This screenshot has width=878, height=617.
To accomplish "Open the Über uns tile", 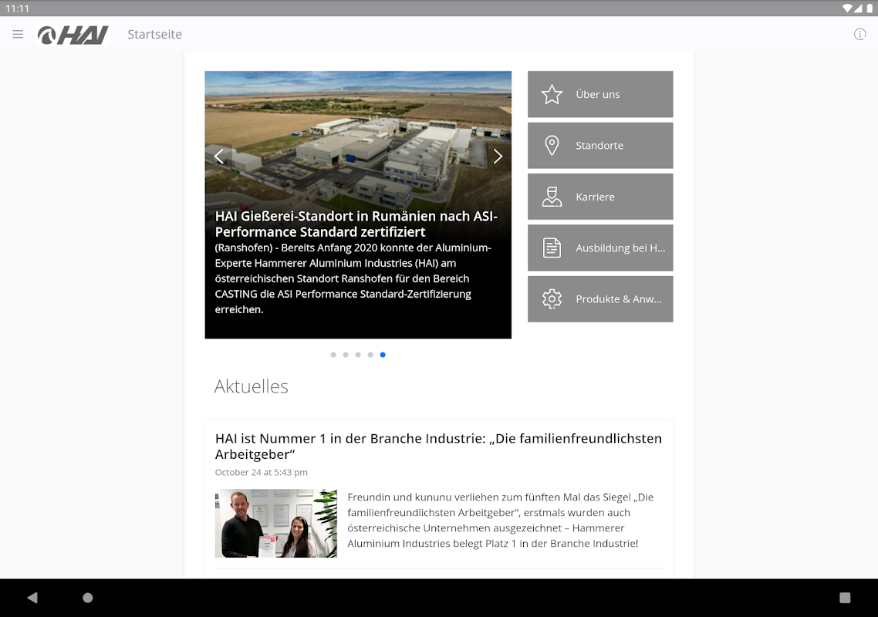I will pyautogui.click(x=600, y=94).
